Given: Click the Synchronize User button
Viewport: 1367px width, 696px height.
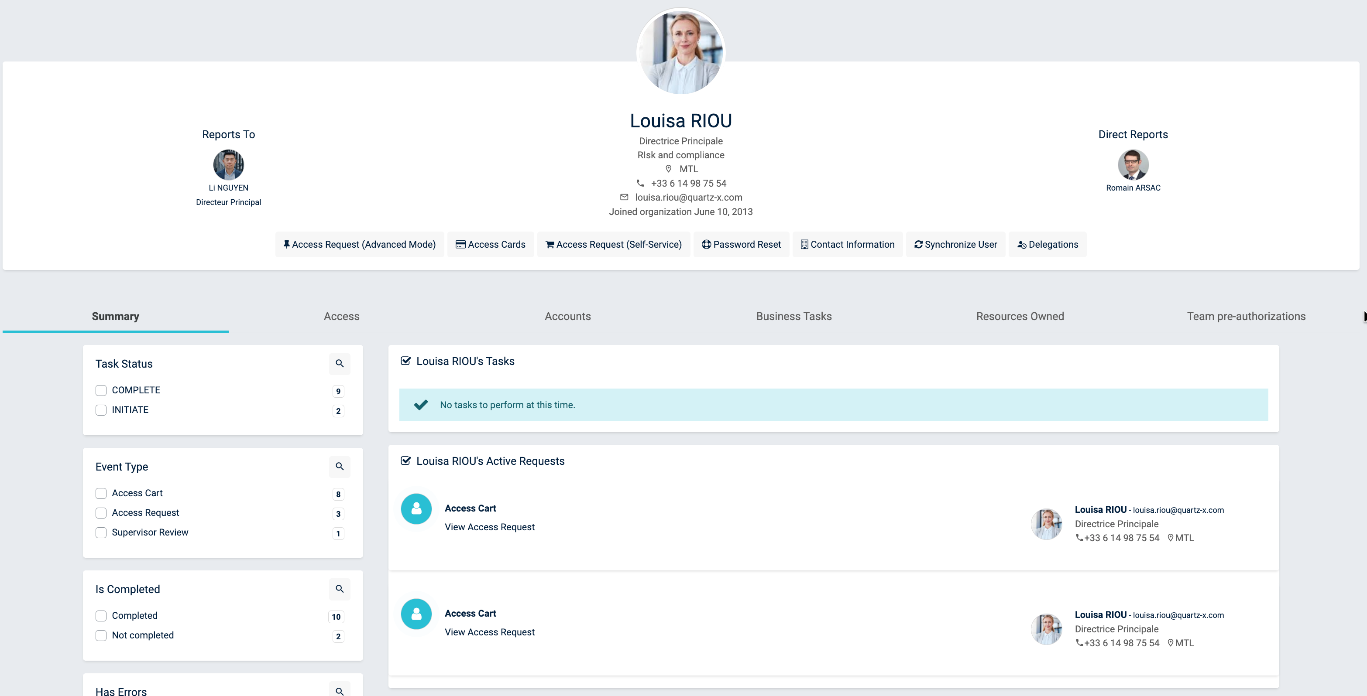Looking at the screenshot, I should (x=955, y=244).
